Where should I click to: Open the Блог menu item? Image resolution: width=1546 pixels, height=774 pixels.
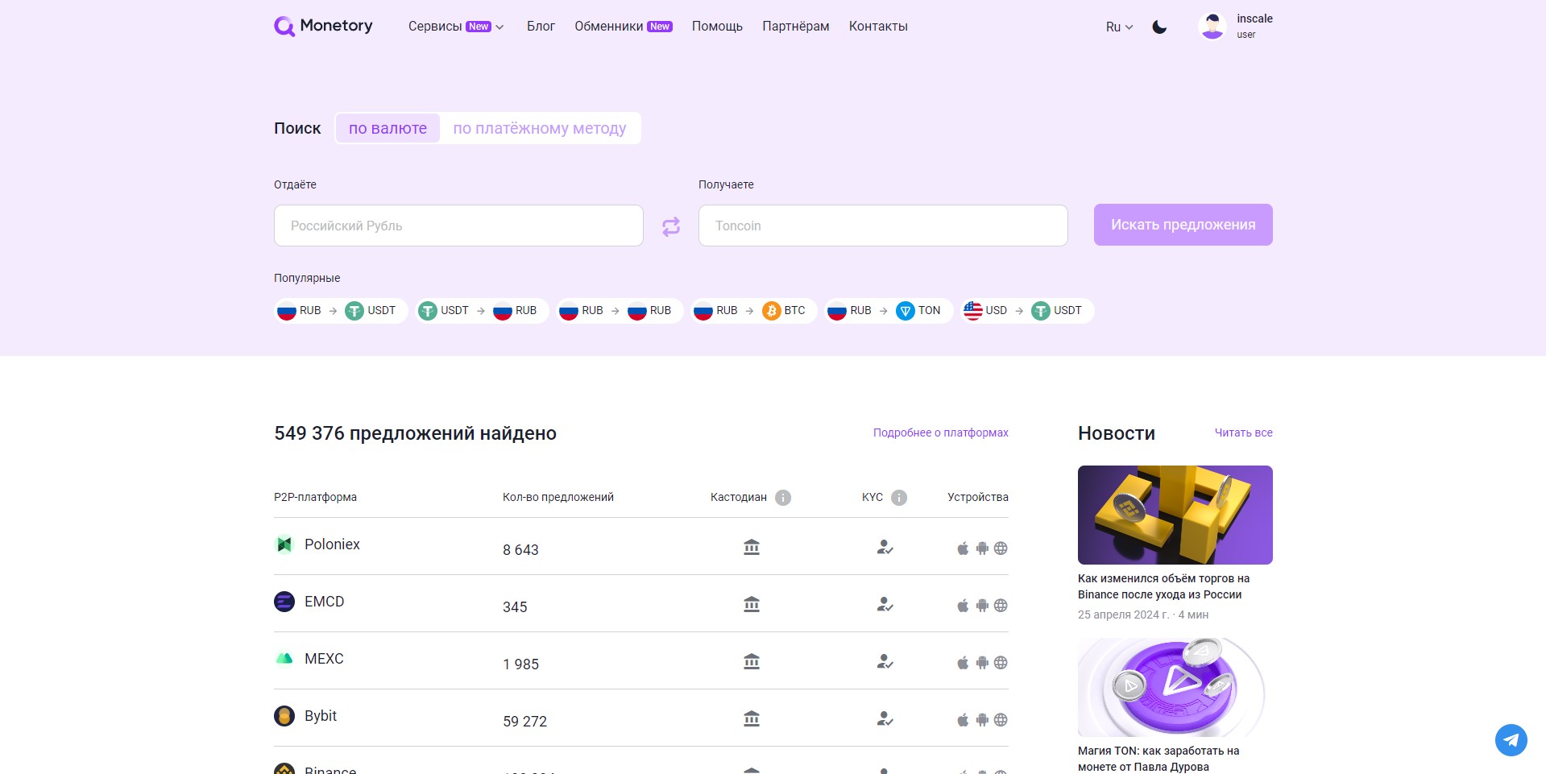[x=541, y=27]
